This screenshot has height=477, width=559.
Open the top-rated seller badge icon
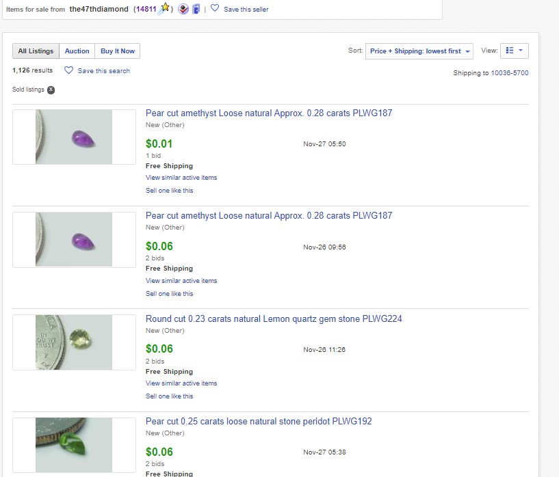183,9
